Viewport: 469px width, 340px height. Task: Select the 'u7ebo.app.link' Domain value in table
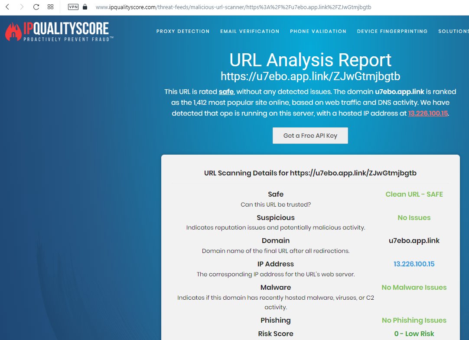[414, 241]
